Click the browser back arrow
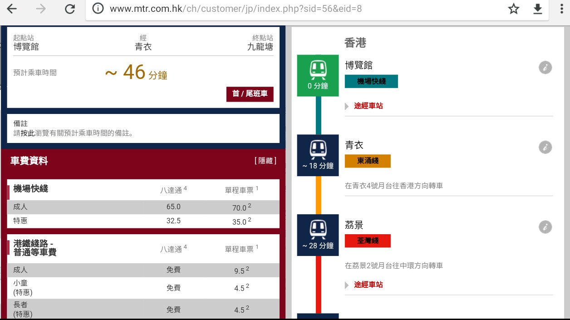 coord(12,9)
